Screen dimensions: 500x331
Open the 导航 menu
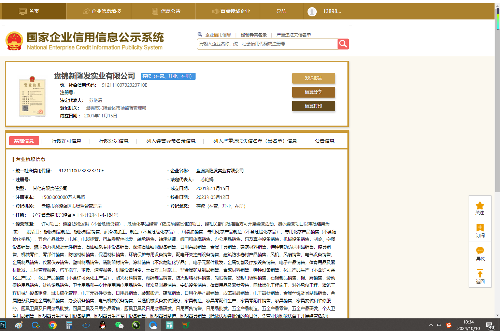click(x=281, y=11)
